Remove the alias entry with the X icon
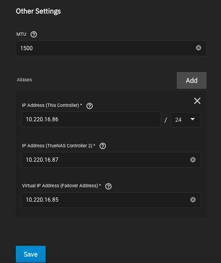This screenshot has height=263, width=221. (x=197, y=101)
